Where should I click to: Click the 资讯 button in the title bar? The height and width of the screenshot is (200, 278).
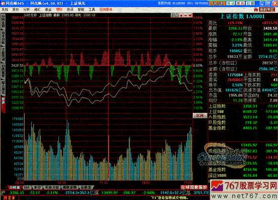tap(230, 3)
